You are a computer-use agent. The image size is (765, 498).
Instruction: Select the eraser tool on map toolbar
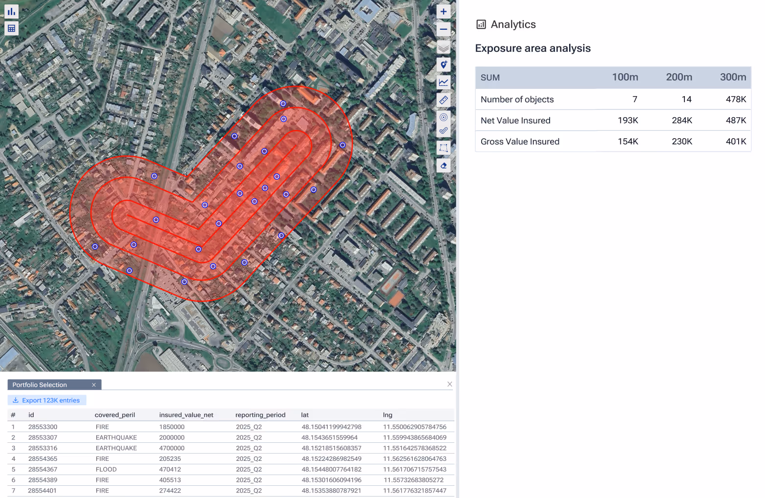tap(443, 165)
